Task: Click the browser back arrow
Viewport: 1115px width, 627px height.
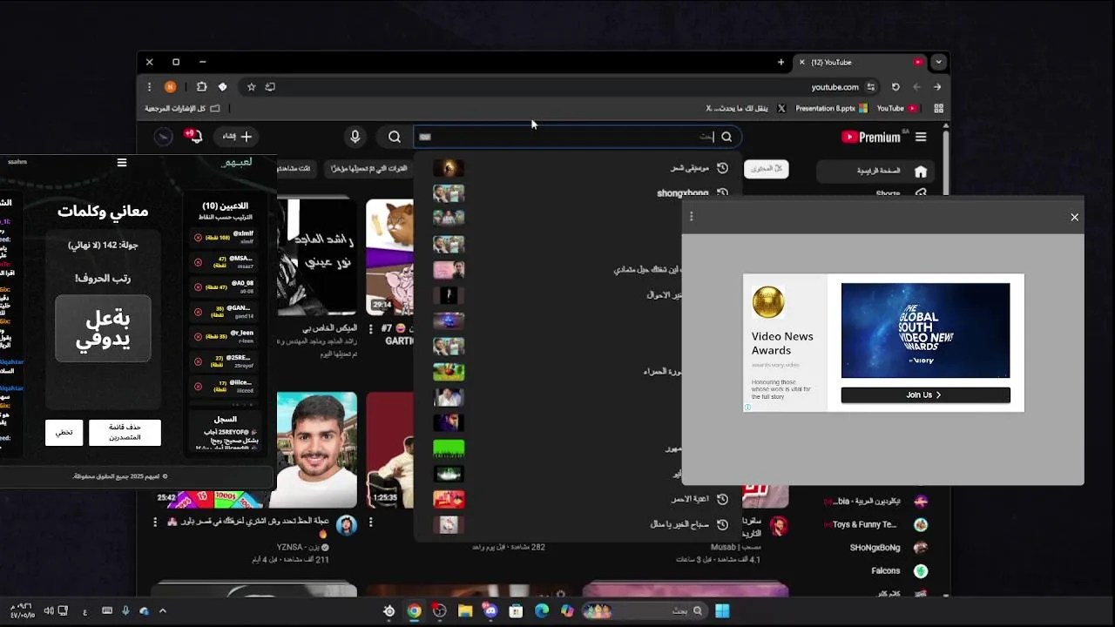Action: tap(916, 87)
